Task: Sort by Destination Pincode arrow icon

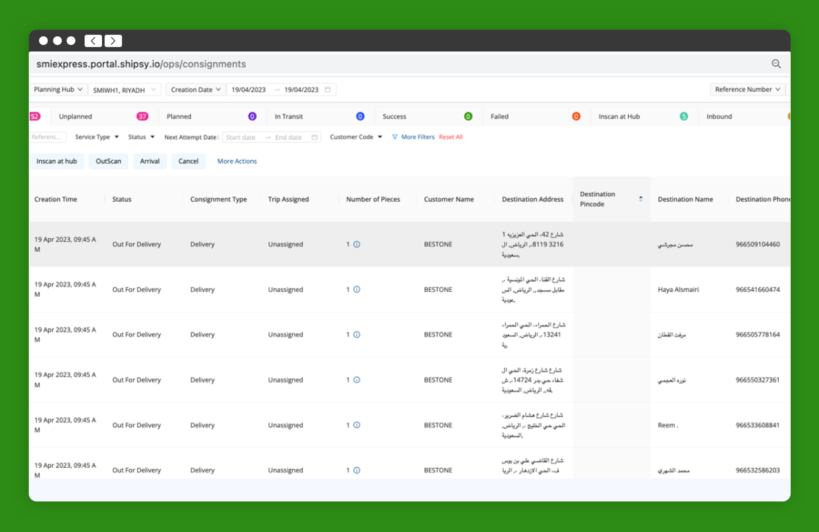Action: 640,199
